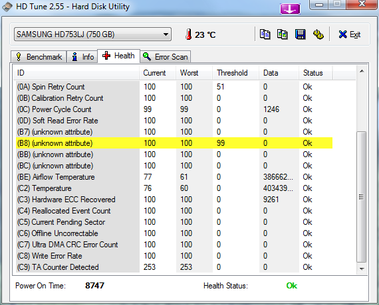The width and height of the screenshot is (379, 305).
Task: Select the (C2) Temperature row
Action: pyautogui.click(x=174, y=188)
